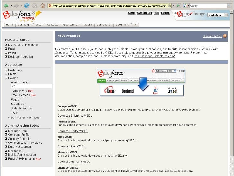Viewport: 234px width, 176px height.
Task: Click the browser Stop icon
Action: (35, 6)
